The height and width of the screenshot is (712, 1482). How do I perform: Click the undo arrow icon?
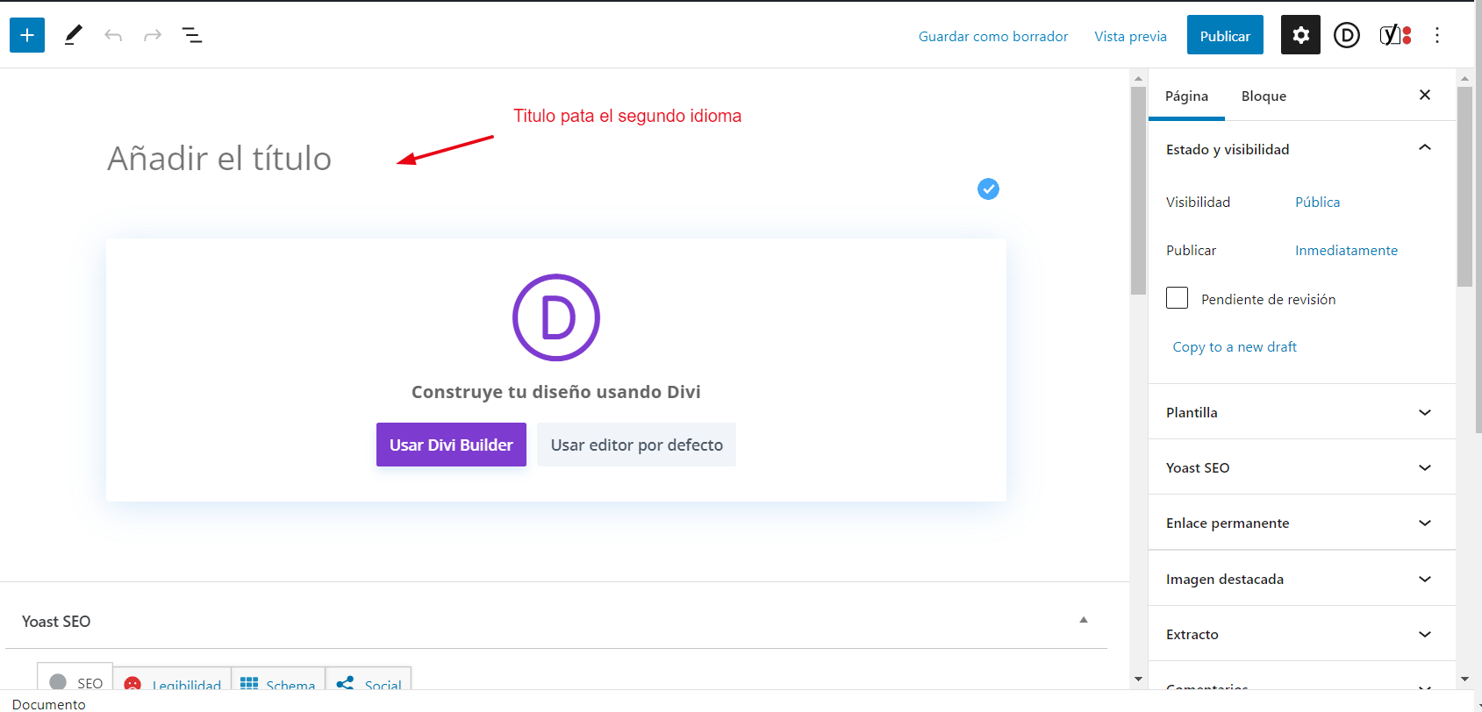coord(113,35)
